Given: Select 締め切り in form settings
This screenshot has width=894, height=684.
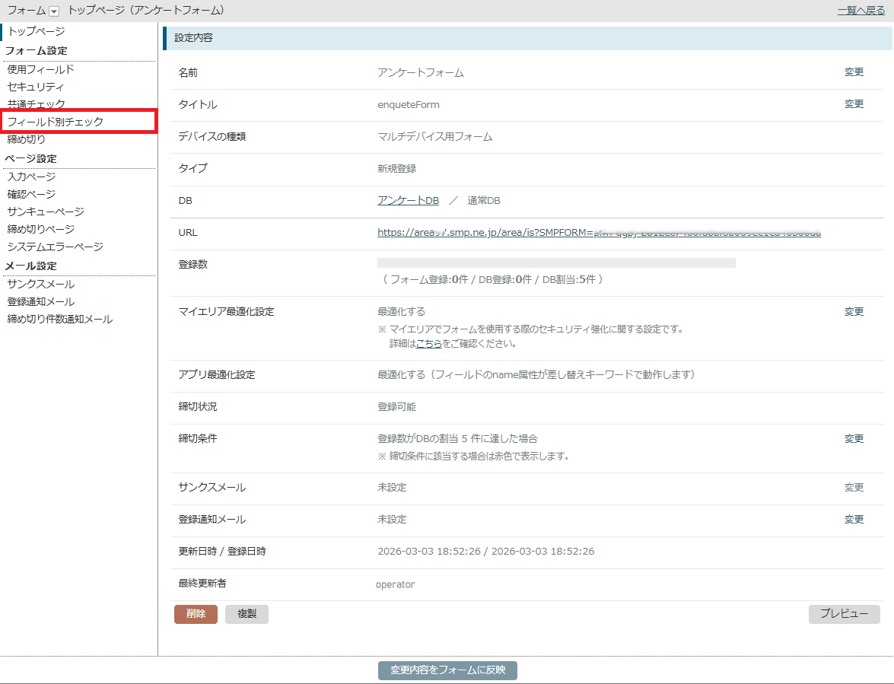Looking at the screenshot, I should (x=26, y=139).
